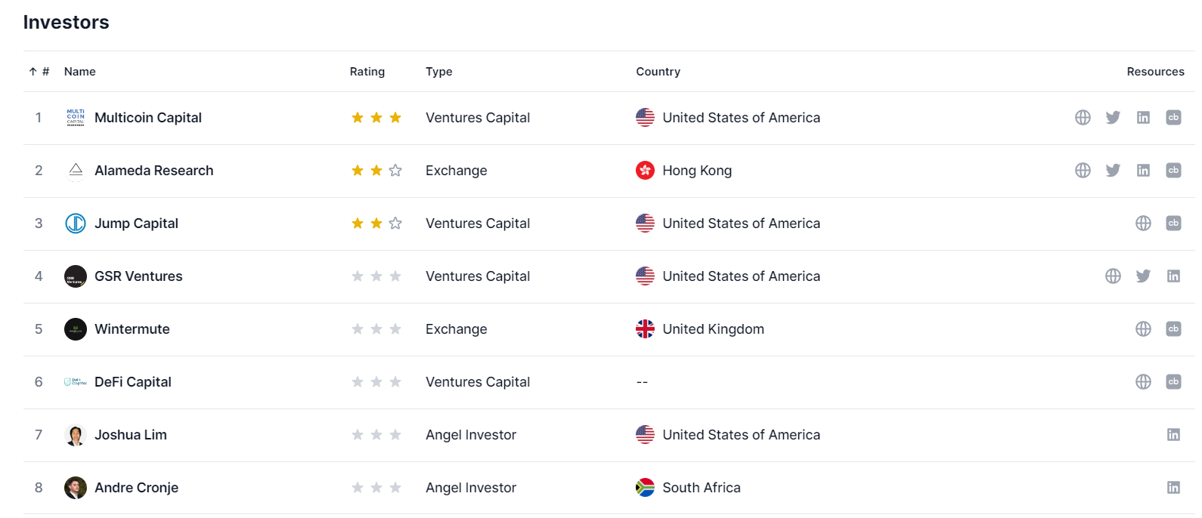Image resolution: width=1202 pixels, height=518 pixels.
Task: Open the Wintermute investor page
Action: [132, 329]
